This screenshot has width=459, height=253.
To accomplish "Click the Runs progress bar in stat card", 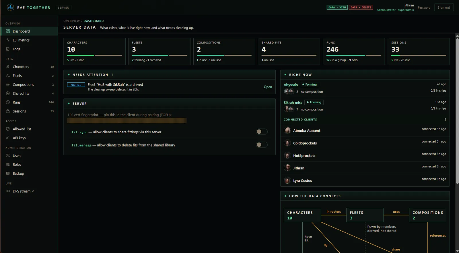I will point(354,55).
